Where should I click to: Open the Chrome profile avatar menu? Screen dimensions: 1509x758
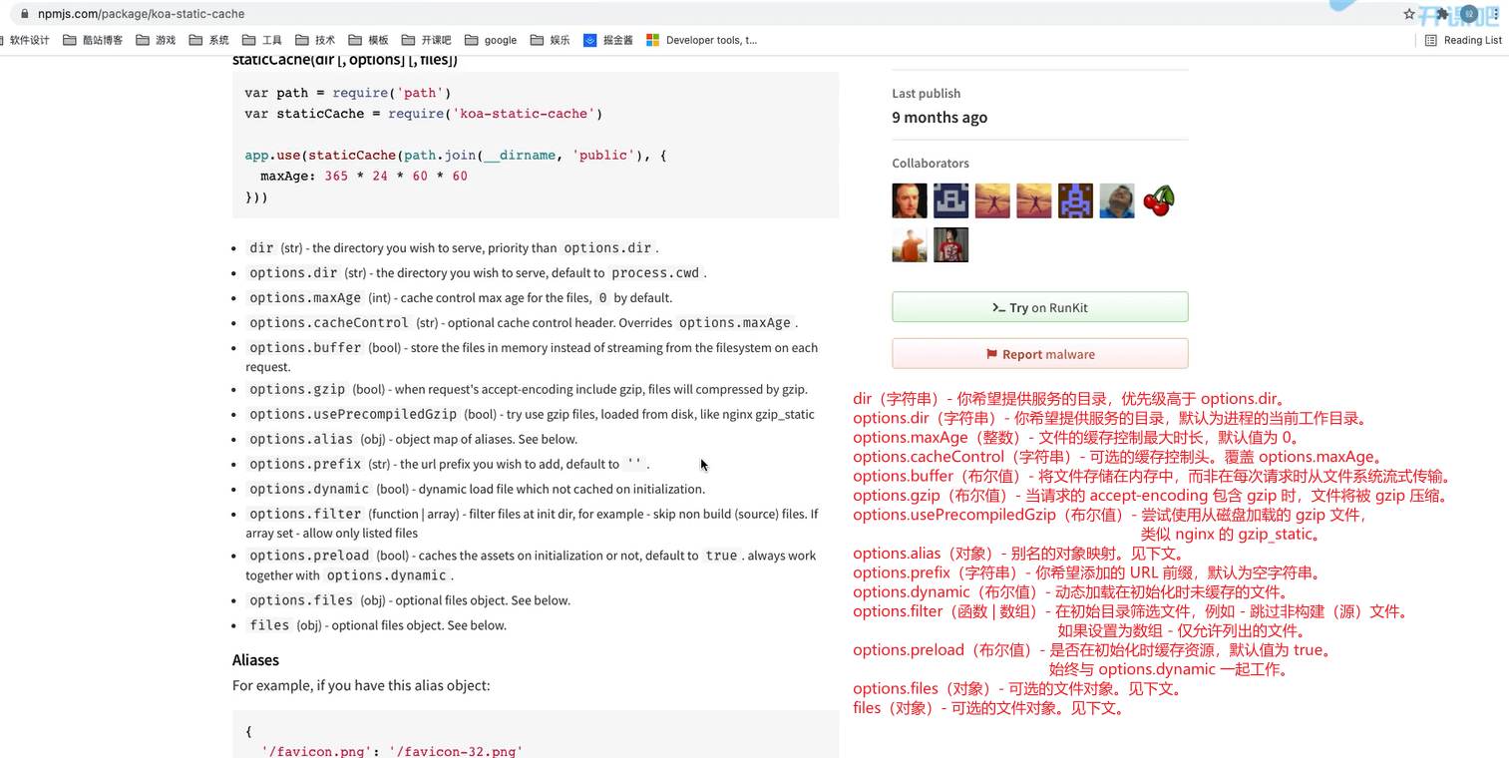click(x=1469, y=13)
